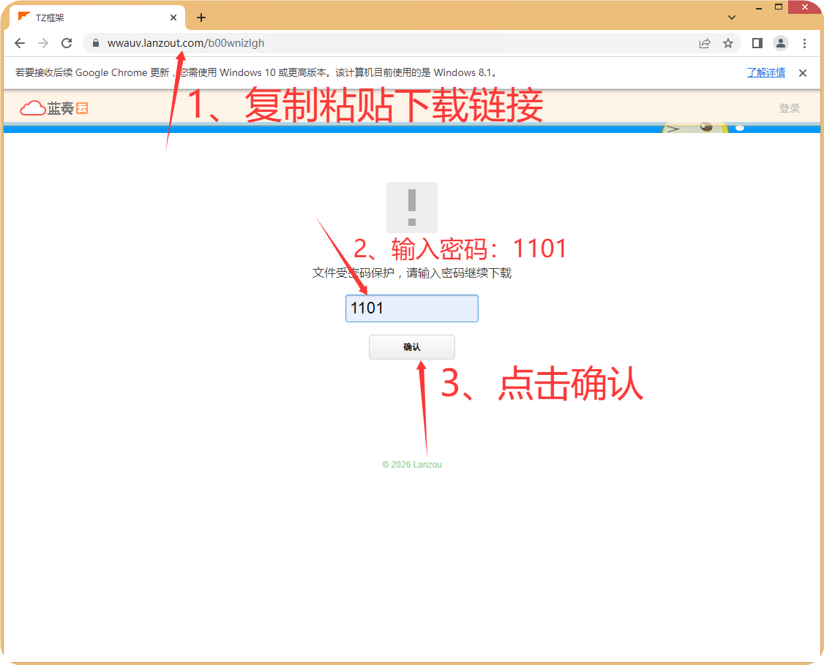Go back with the browser back arrow
Screen dimensions: 824x665
[20, 43]
